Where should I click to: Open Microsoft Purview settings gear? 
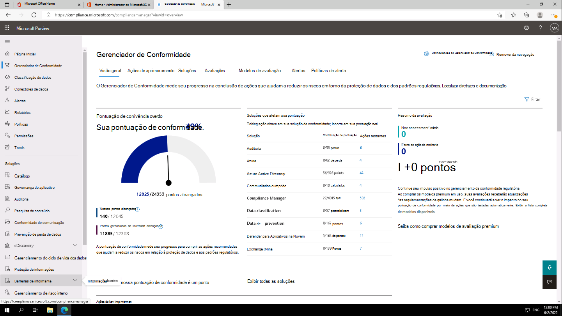pos(527,28)
